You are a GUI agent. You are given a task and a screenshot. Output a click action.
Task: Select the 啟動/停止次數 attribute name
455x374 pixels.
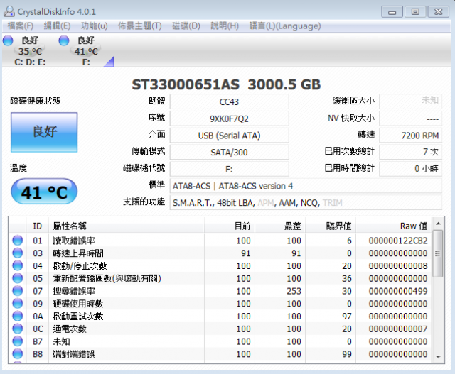point(80,266)
